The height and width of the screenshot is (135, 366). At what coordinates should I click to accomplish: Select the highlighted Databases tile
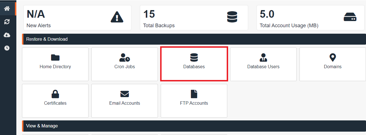coord(194,64)
